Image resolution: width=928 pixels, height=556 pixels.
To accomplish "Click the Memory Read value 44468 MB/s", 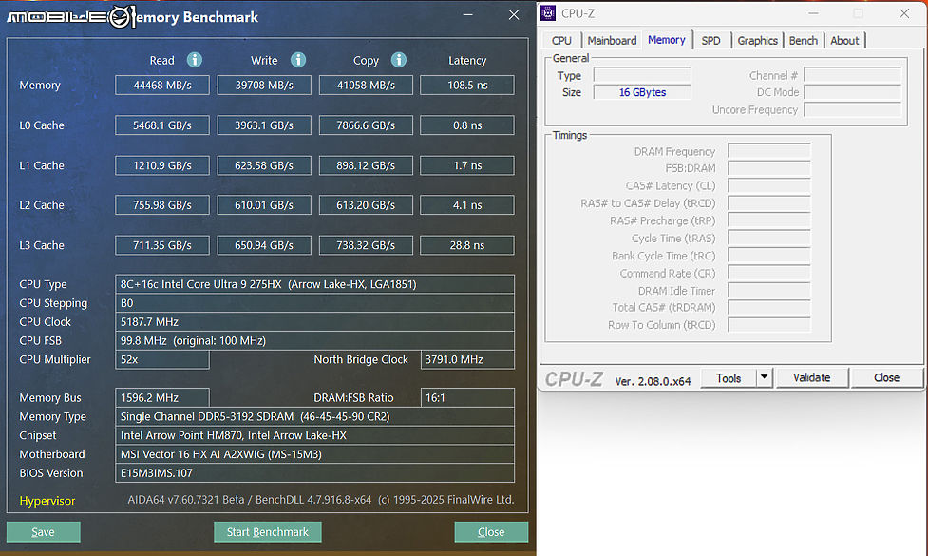I will coord(162,85).
